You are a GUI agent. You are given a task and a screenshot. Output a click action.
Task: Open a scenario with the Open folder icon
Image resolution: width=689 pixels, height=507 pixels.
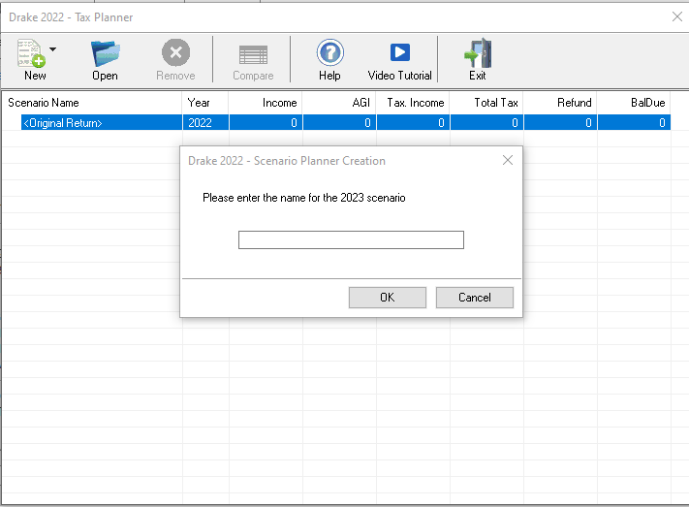tap(105, 53)
